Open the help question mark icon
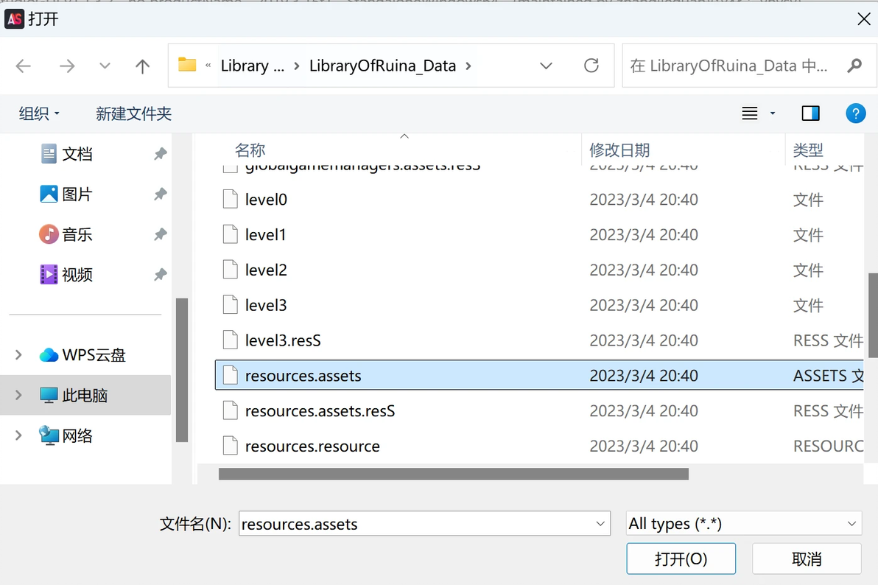The height and width of the screenshot is (585, 878). [x=854, y=113]
